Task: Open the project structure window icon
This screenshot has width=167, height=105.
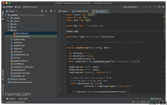Action: (159, 7)
